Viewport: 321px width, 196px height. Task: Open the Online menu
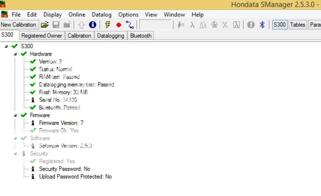[x=77, y=15]
